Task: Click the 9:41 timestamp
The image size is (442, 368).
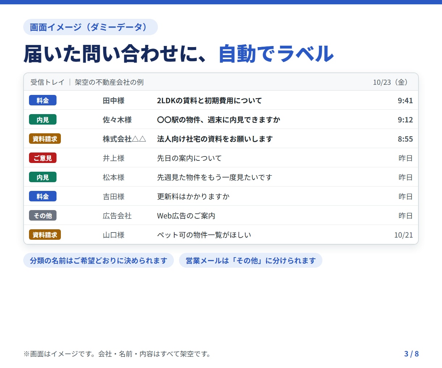Action: pos(405,101)
